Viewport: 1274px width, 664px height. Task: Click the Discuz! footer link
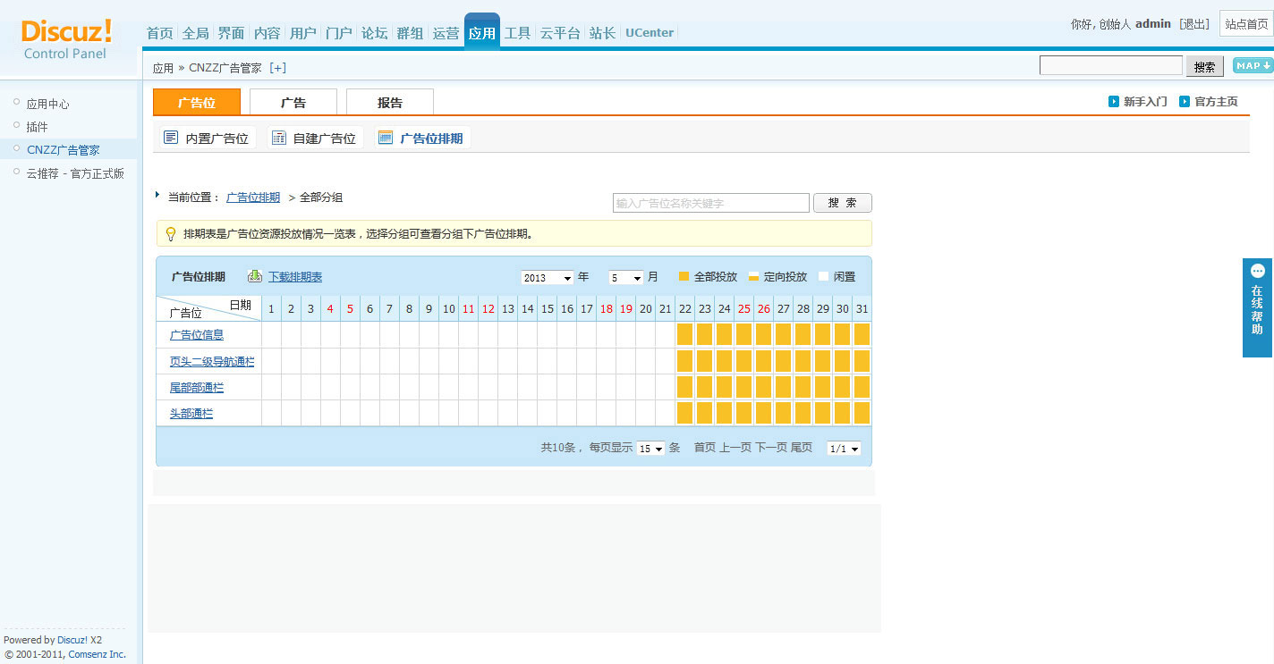(x=72, y=640)
